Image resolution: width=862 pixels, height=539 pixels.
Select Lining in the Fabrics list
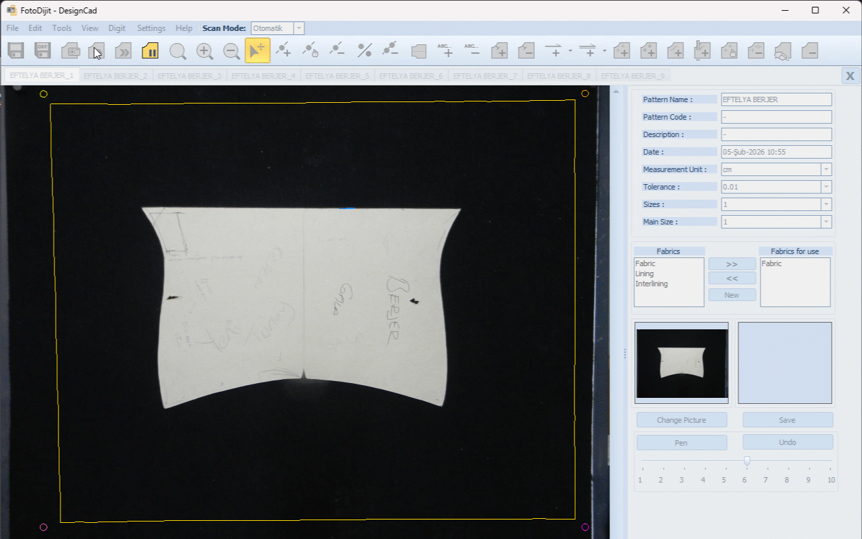coord(645,274)
